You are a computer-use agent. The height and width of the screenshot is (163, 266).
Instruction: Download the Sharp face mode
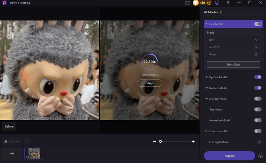tap(256, 54)
